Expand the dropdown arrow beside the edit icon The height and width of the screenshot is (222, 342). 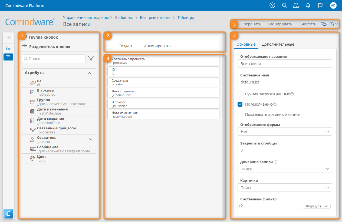pyautogui.click(x=337, y=24)
